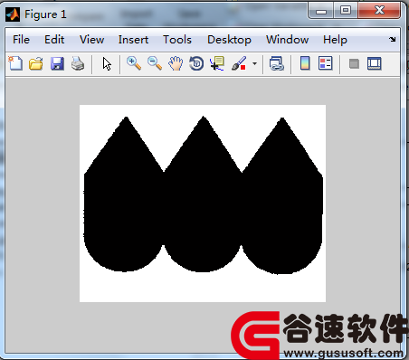Viewport: 409px width, 360px height.
Task: Select the Brush/Select Data tool
Action: click(239, 63)
